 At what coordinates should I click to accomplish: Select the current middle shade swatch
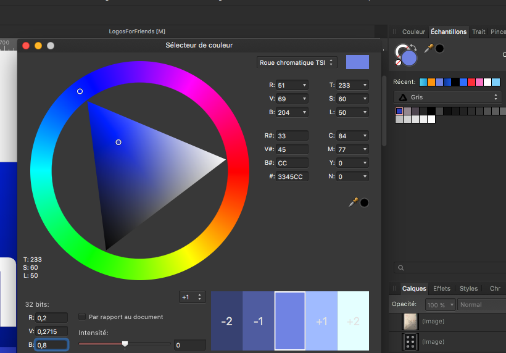[x=290, y=321]
